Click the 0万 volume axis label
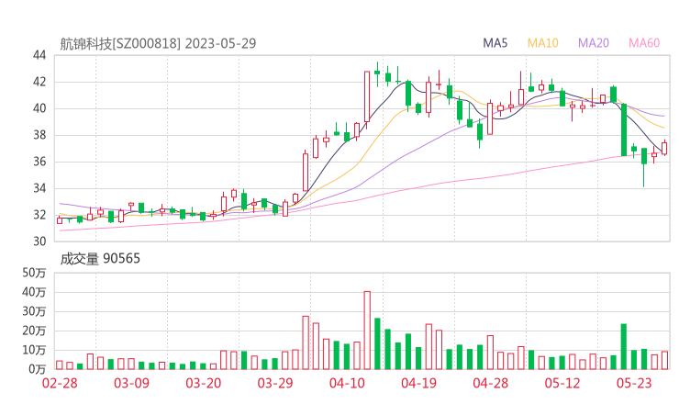679x404 pixels. click(x=38, y=369)
